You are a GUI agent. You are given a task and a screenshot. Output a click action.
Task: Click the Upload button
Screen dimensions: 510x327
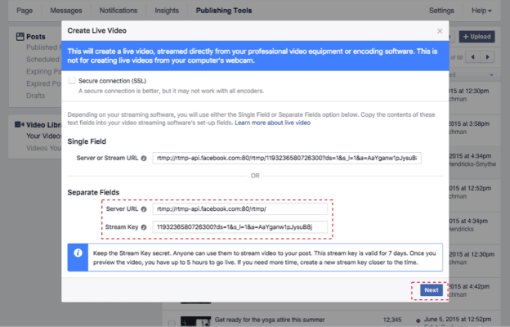[476, 37]
